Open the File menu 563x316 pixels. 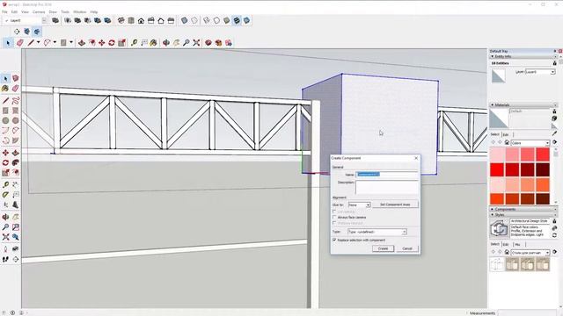tap(4, 11)
